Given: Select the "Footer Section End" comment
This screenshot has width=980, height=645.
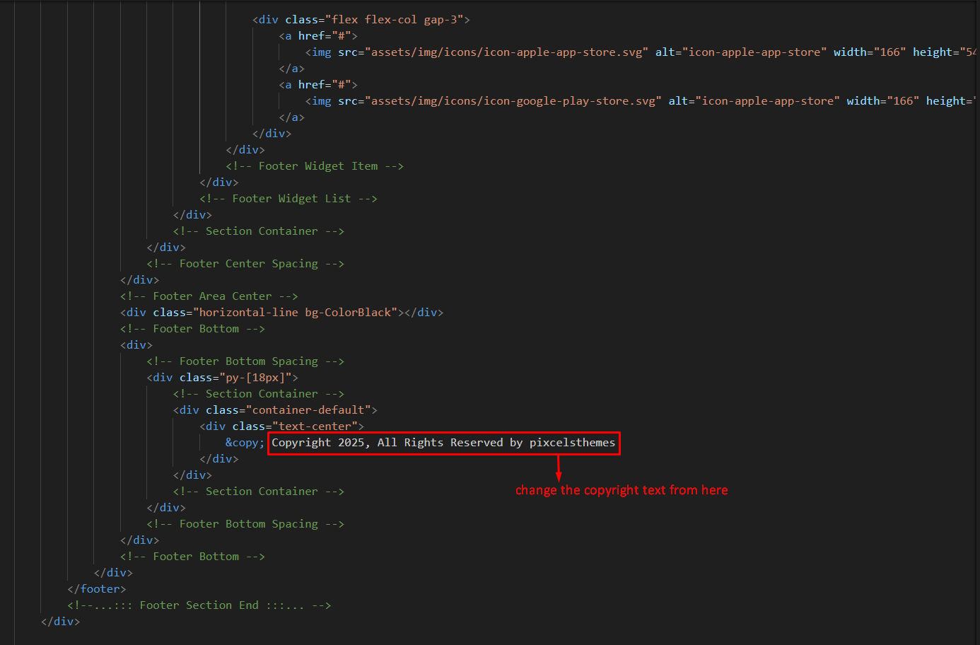Looking at the screenshot, I should [199, 605].
